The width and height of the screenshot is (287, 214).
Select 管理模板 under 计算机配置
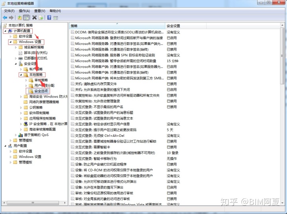coord(26,140)
